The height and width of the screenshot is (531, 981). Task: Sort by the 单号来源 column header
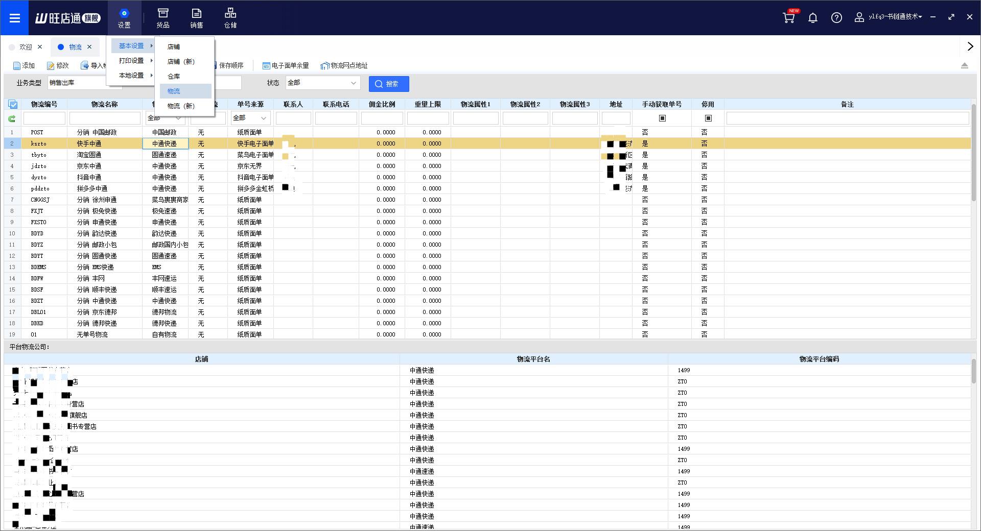(x=250, y=104)
